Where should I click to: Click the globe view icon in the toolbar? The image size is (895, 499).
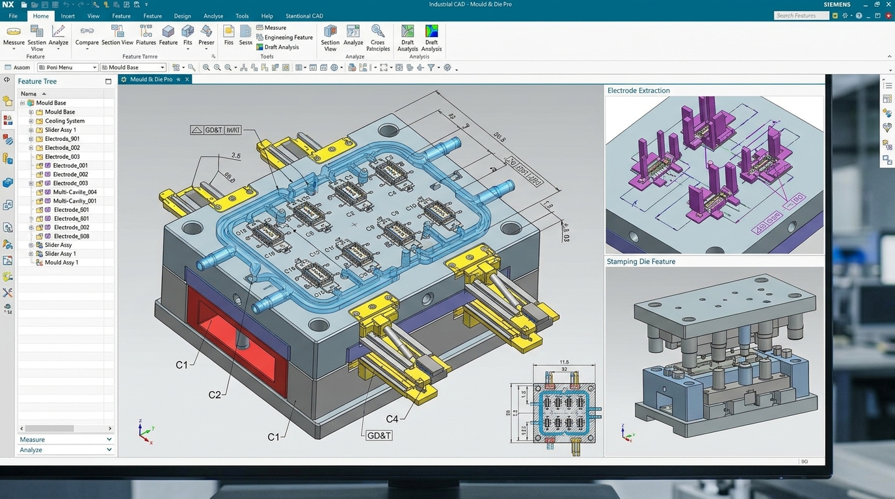334,68
